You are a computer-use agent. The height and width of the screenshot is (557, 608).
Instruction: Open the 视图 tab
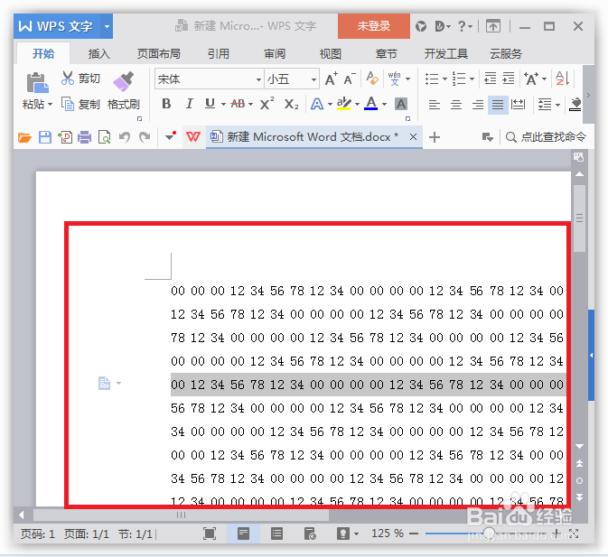(331, 53)
